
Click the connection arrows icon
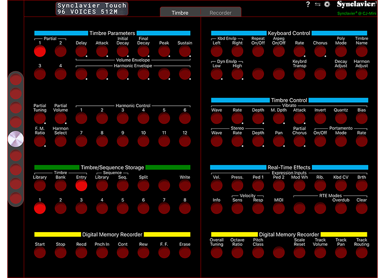point(317,4)
